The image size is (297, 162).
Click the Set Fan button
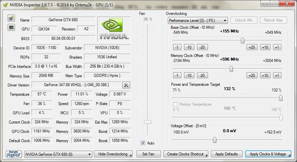tap(148, 154)
